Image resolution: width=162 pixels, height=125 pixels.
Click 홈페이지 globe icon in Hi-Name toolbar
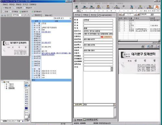pos(24,12)
